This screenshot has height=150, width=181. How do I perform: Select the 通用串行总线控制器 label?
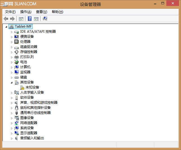(x=35, y=113)
